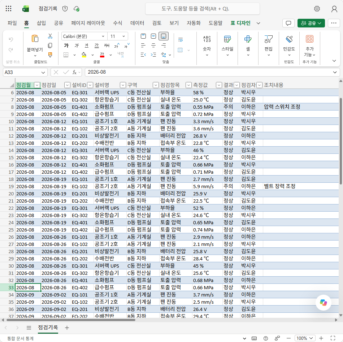The height and width of the screenshot is (342, 343).
Task: Decrease font size icon
Action: pyautogui.click(x=127, y=46)
